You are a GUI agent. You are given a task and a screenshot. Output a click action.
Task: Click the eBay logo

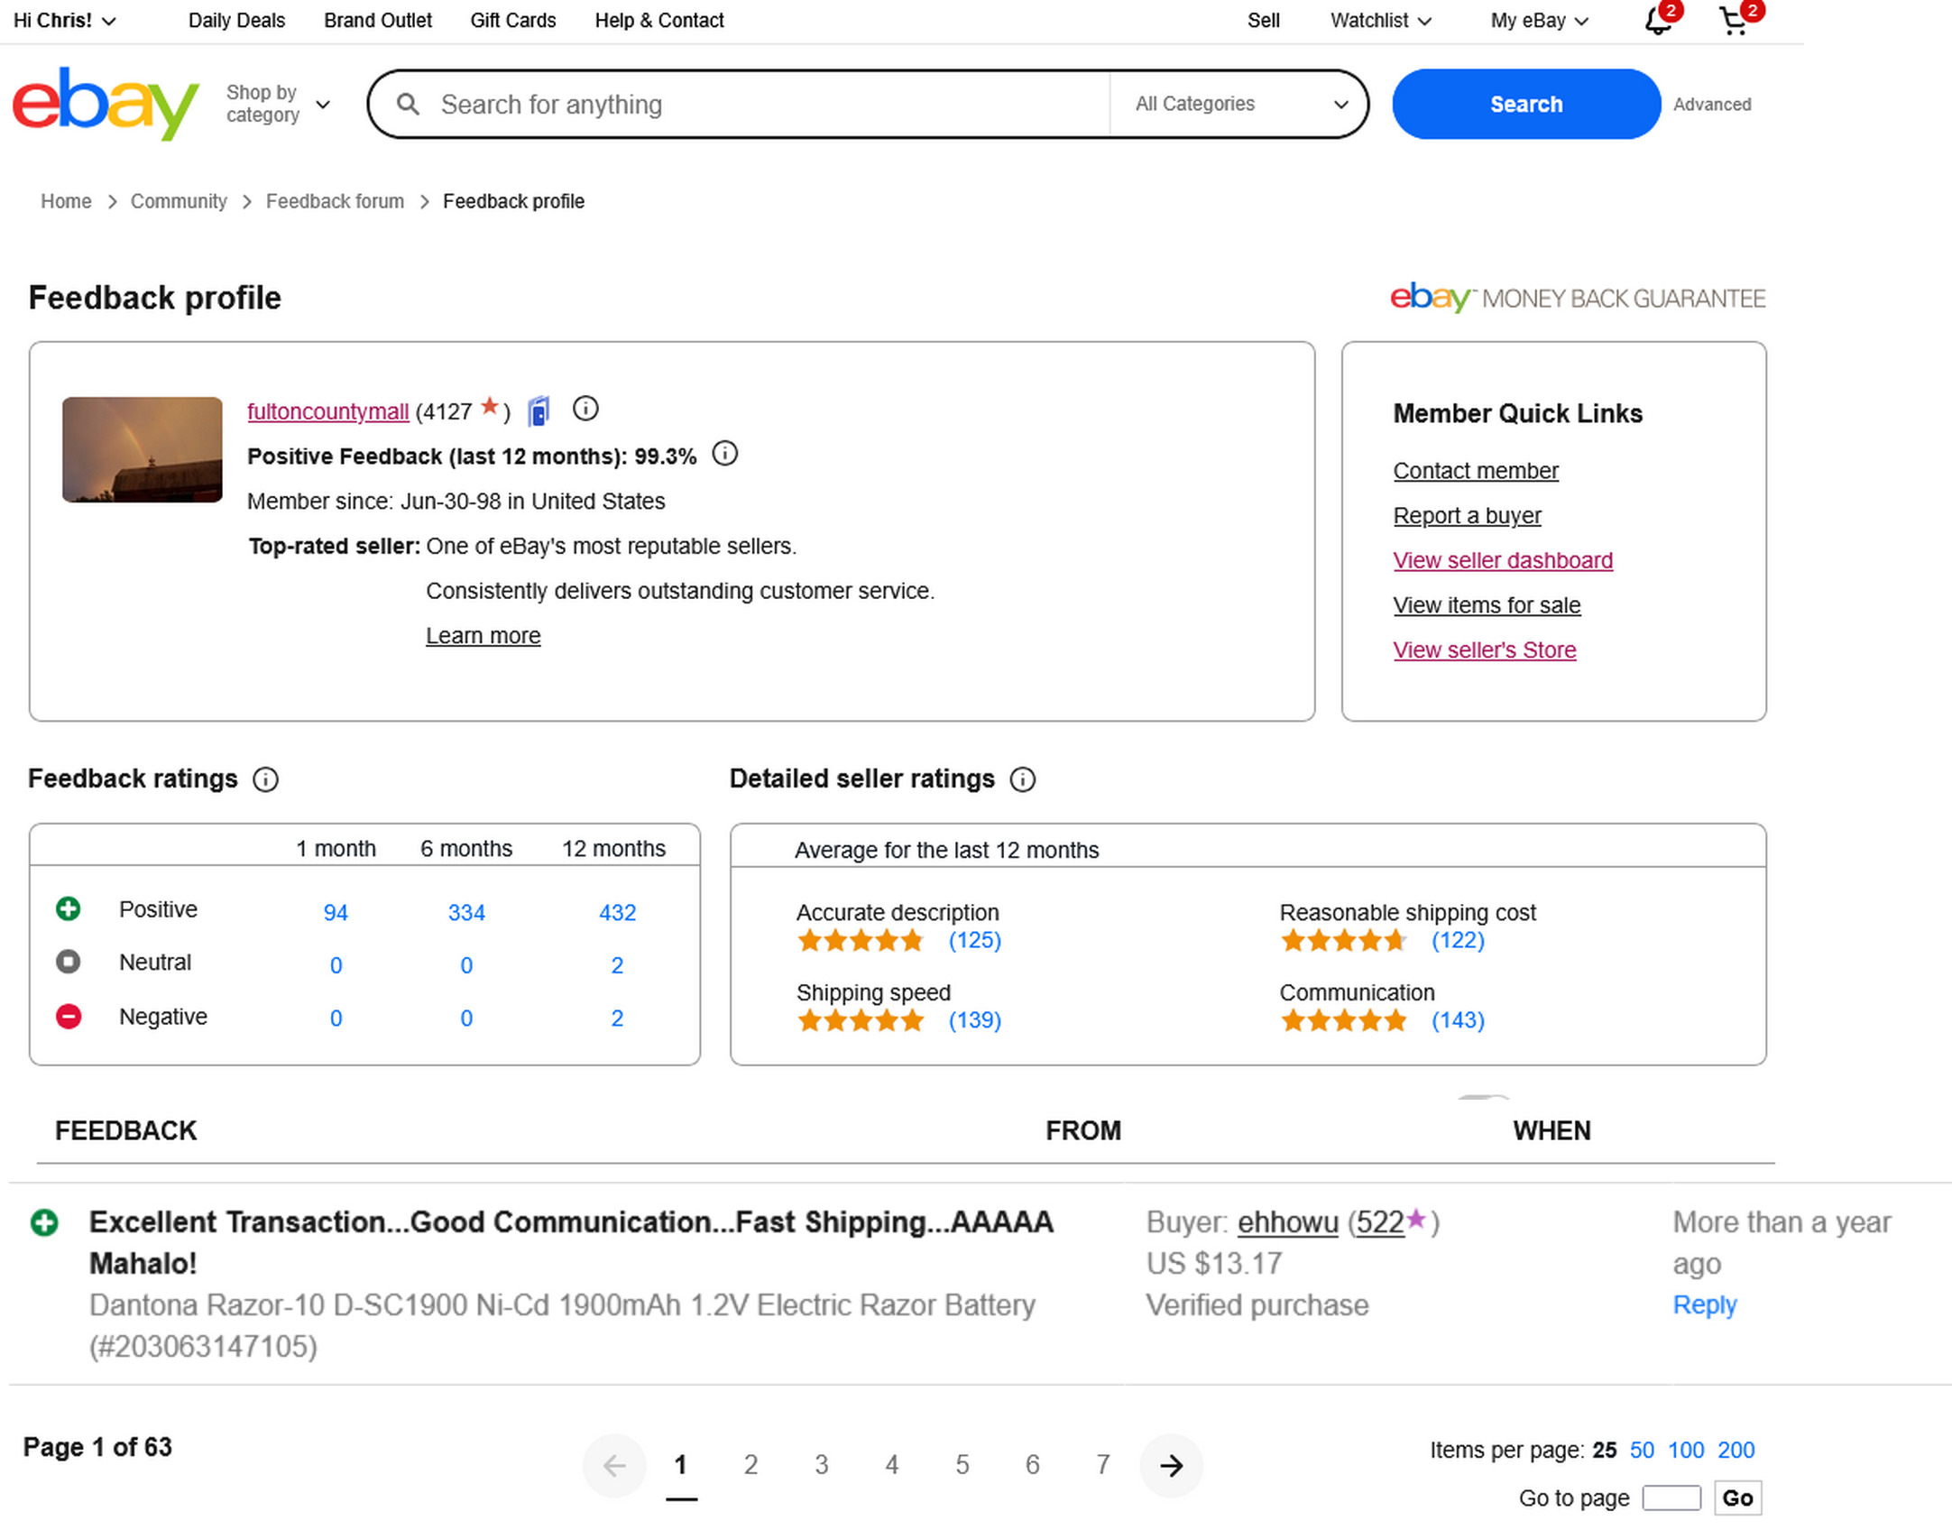105,103
